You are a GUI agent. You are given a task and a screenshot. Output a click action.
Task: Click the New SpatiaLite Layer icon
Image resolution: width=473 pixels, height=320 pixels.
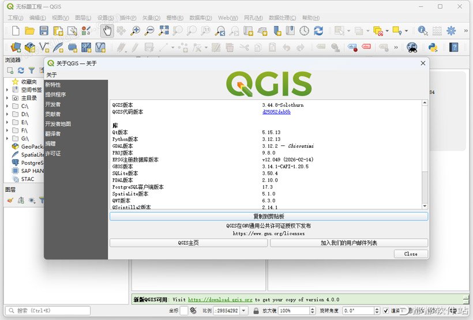coord(58,47)
